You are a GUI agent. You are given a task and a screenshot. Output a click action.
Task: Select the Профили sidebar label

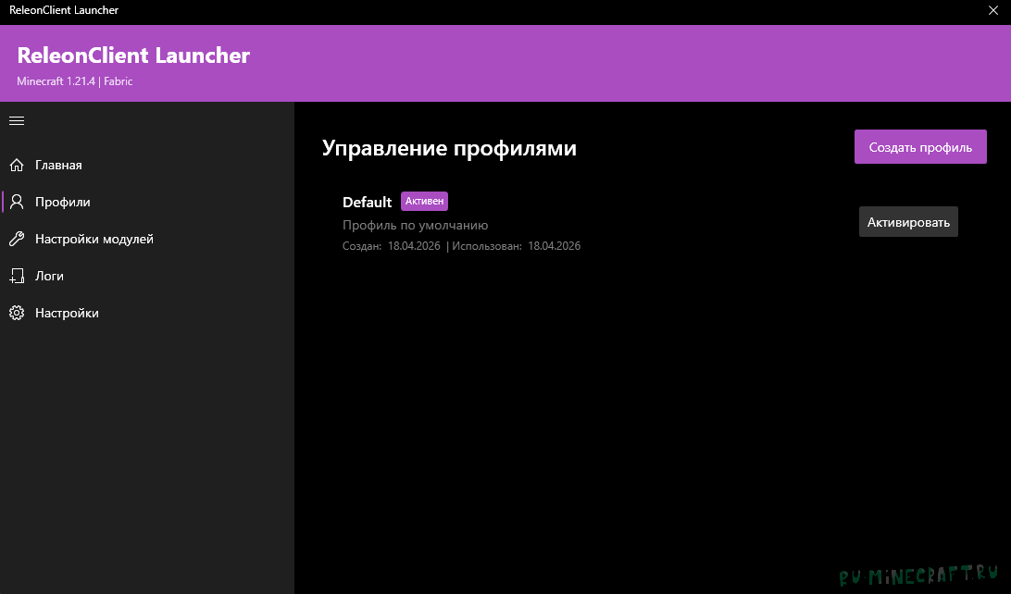click(63, 202)
